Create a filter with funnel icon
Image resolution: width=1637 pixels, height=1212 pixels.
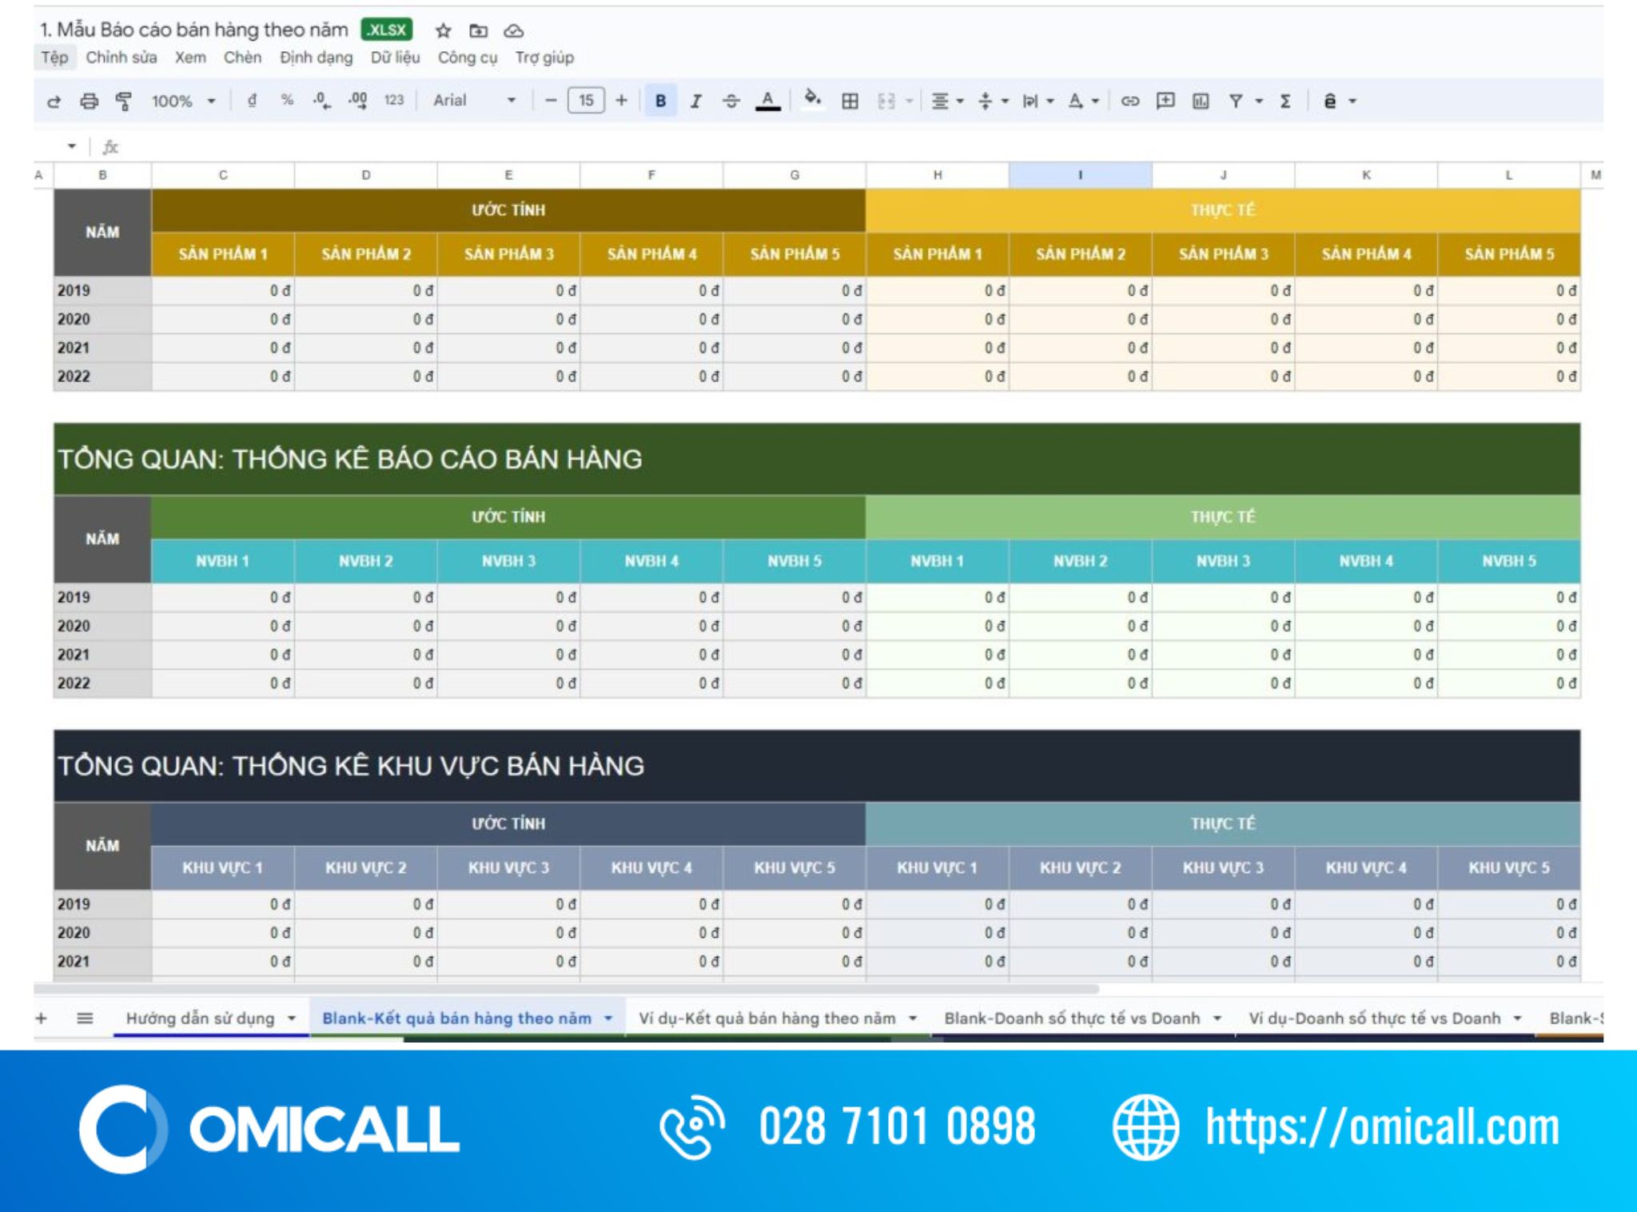coord(1236,101)
